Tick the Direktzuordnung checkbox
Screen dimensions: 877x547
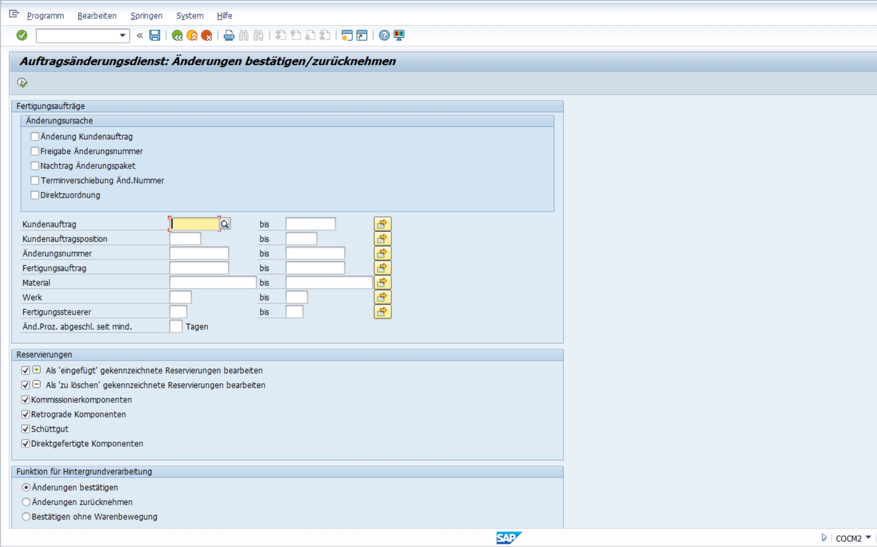tap(35, 195)
